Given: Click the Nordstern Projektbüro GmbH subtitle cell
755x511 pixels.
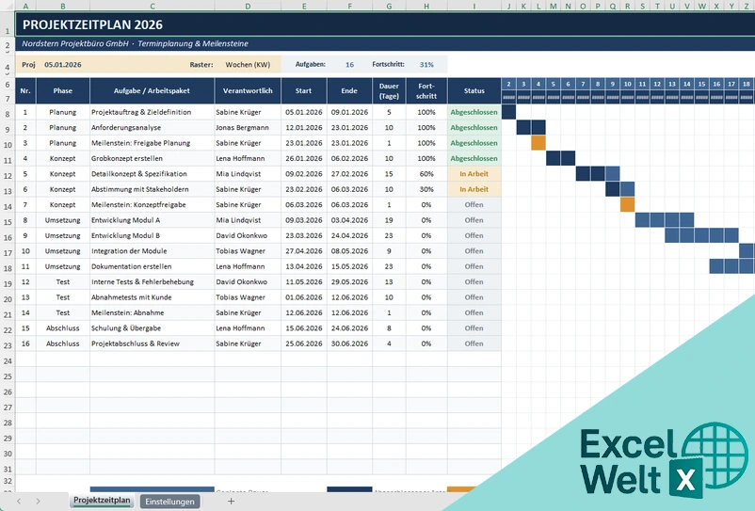Looking at the screenshot, I should 385,44.
